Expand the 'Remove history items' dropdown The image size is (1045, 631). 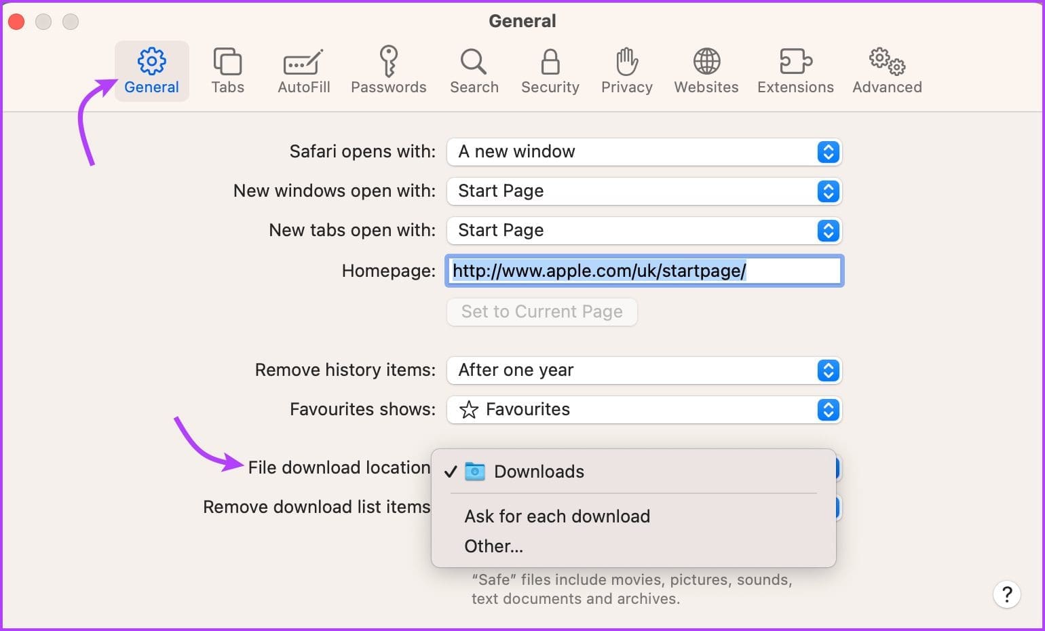pyautogui.click(x=644, y=370)
